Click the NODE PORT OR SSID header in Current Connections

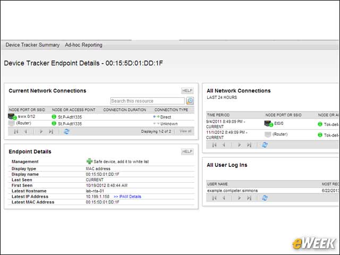[27, 110]
